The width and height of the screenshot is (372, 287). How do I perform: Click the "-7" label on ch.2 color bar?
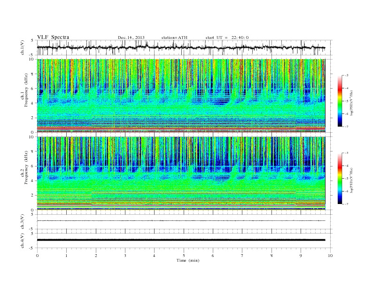pos(347,204)
